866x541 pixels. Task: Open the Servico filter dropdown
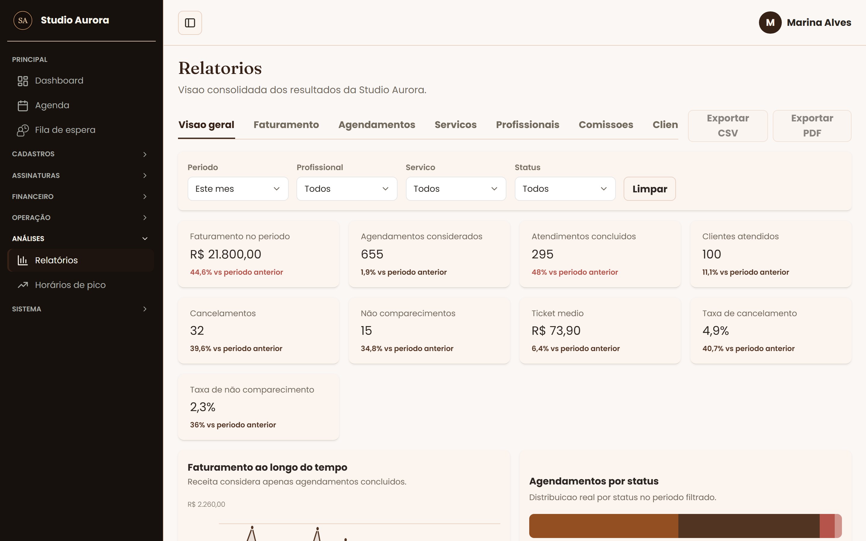coord(456,188)
